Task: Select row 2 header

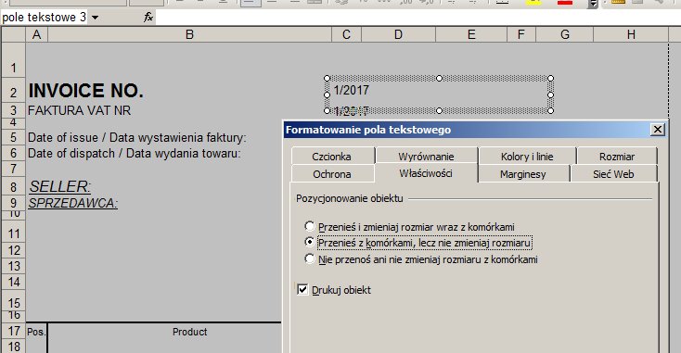Action: pos(14,91)
